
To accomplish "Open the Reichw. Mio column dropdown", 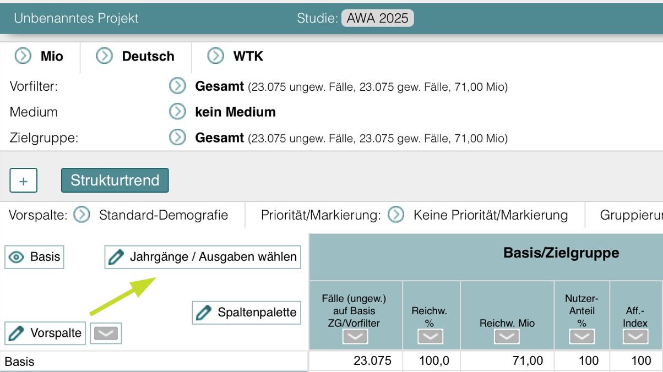I will tap(507, 336).
